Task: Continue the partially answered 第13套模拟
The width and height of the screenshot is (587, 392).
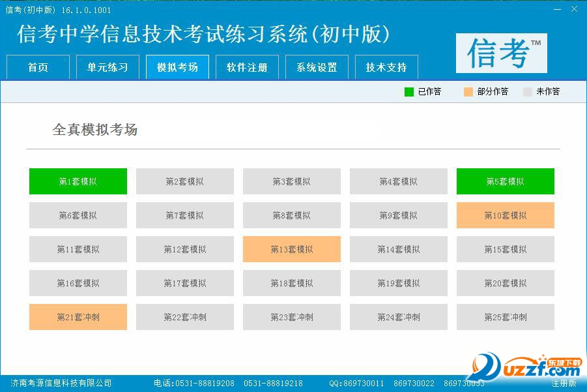Action: [x=292, y=249]
